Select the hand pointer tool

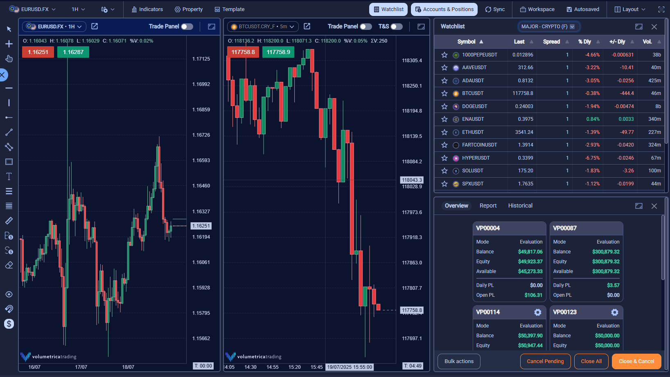pos(9,59)
